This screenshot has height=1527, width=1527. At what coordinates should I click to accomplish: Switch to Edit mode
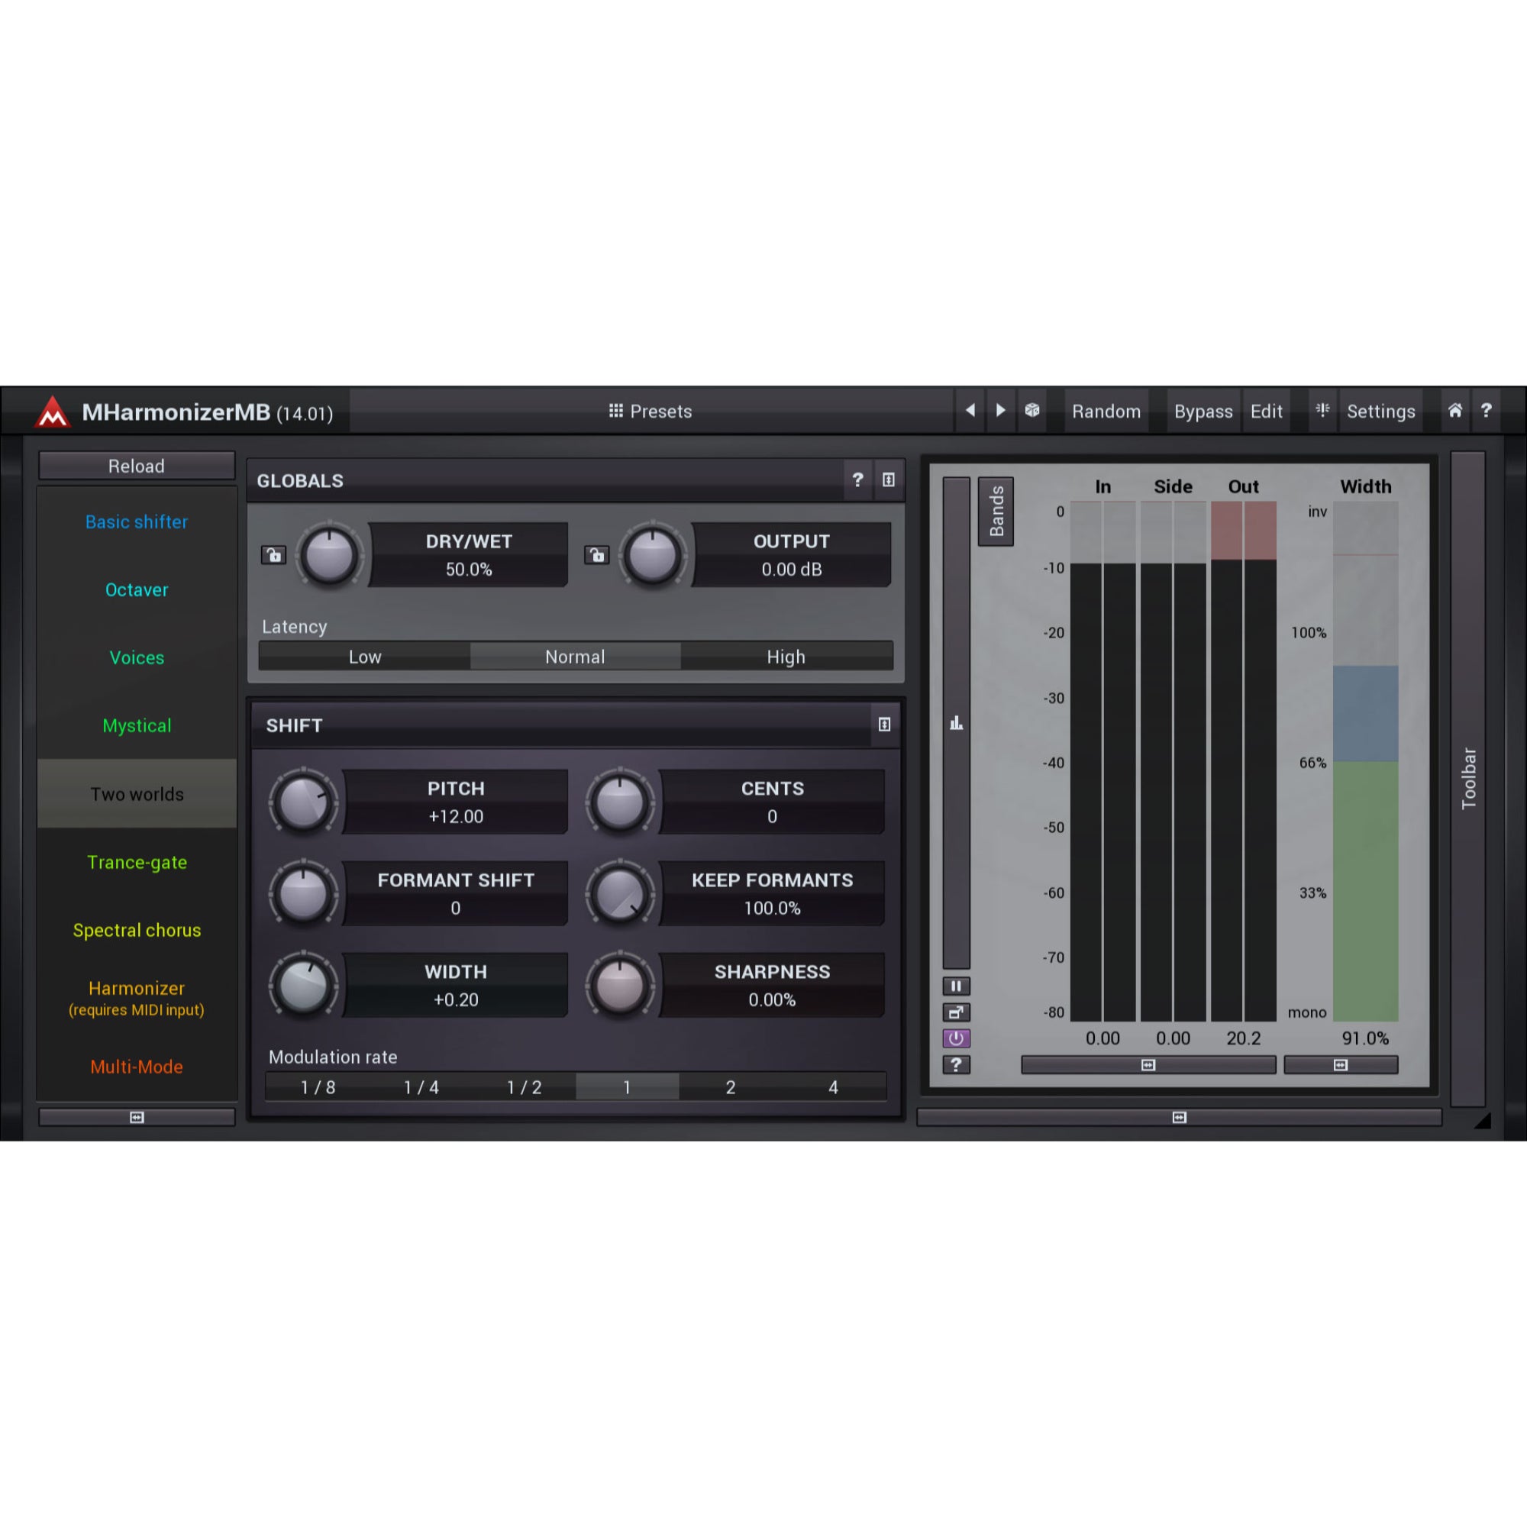[1266, 411]
